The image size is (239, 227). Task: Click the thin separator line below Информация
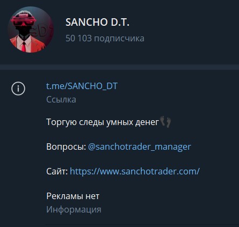[x=142, y=224]
